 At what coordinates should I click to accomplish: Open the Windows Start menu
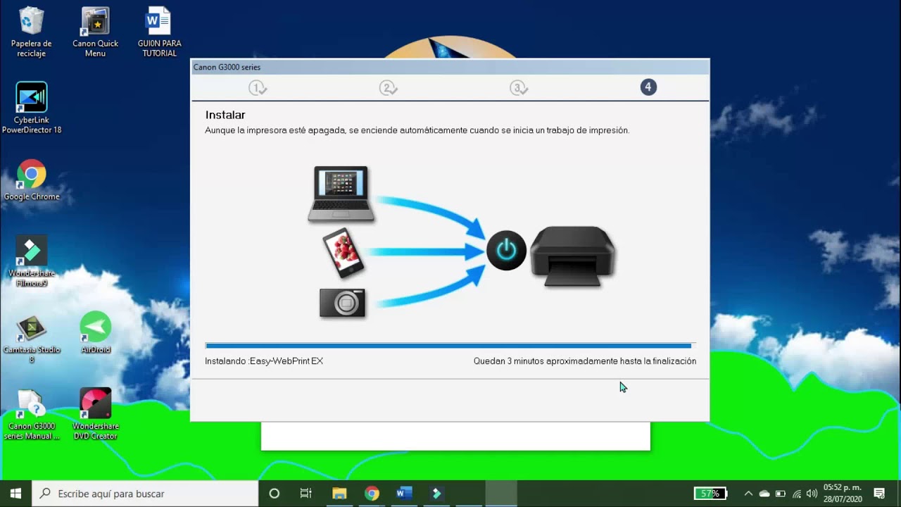(x=15, y=494)
